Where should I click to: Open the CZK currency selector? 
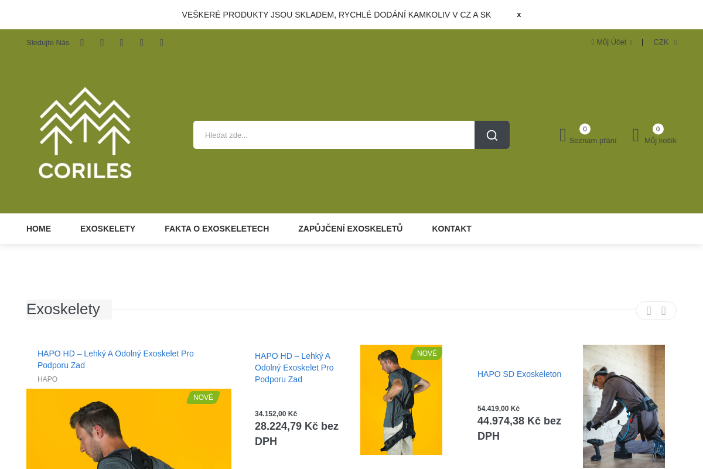(x=665, y=42)
